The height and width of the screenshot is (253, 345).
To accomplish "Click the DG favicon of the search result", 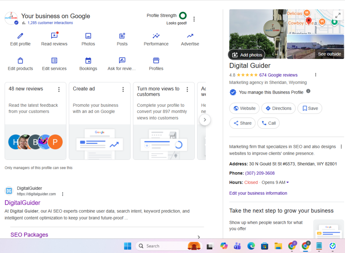I will click(9, 191).
